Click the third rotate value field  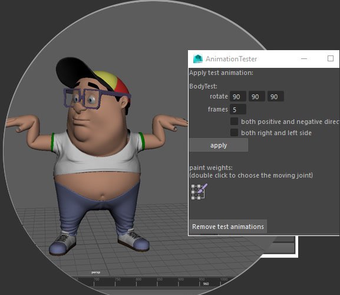point(276,96)
